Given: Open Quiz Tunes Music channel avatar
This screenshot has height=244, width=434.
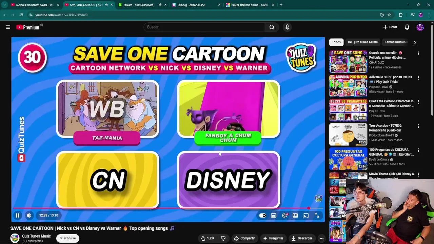Looking at the screenshot, I should [15, 238].
